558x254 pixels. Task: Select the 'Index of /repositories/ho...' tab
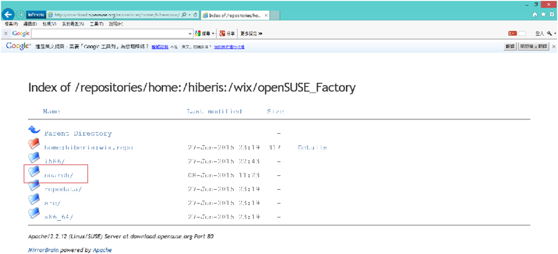coord(235,15)
